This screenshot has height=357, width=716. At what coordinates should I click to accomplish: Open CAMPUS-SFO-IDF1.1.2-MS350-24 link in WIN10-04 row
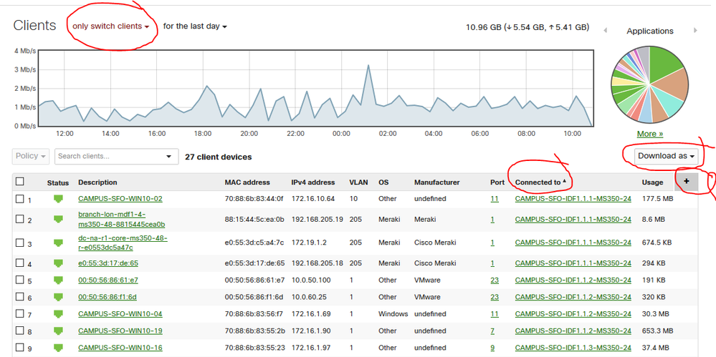tap(573, 313)
